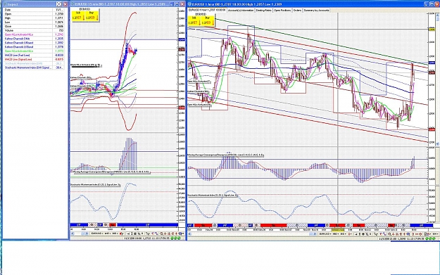Screen dimensions: 440x275
Task: Minimize the 15 min chart window
Action: [172, 4]
